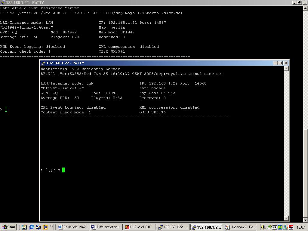Click the background PuTTY title bar text
This screenshot has width=308, height=231.
click(x=25, y=2)
